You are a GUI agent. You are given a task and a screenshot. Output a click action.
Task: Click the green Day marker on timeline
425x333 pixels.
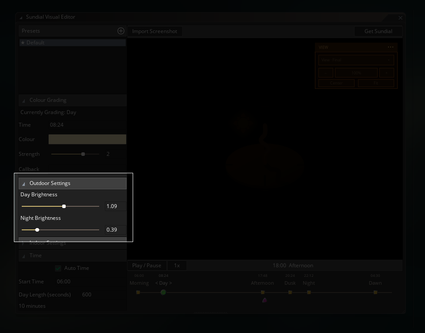[x=163, y=293]
